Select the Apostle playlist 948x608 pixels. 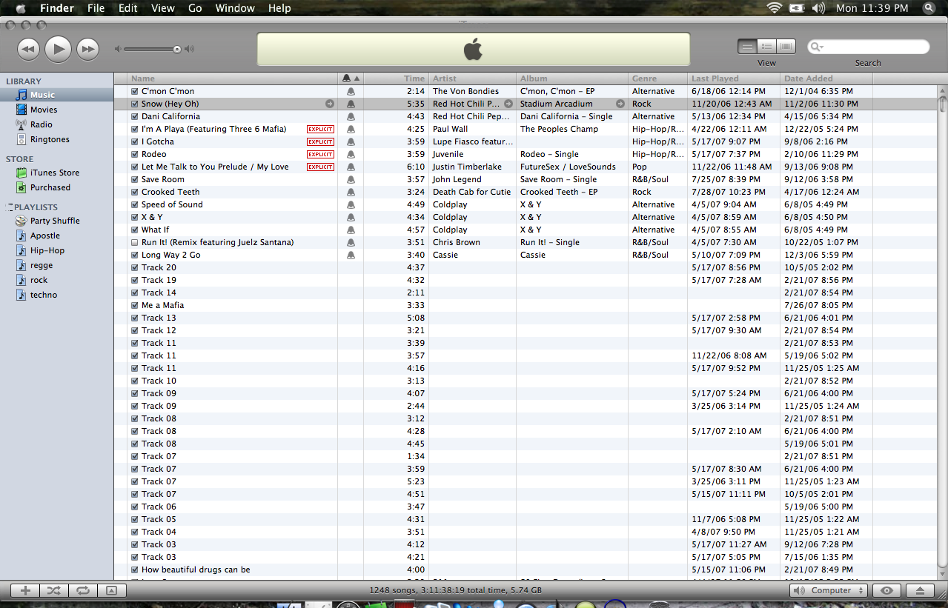click(x=57, y=235)
